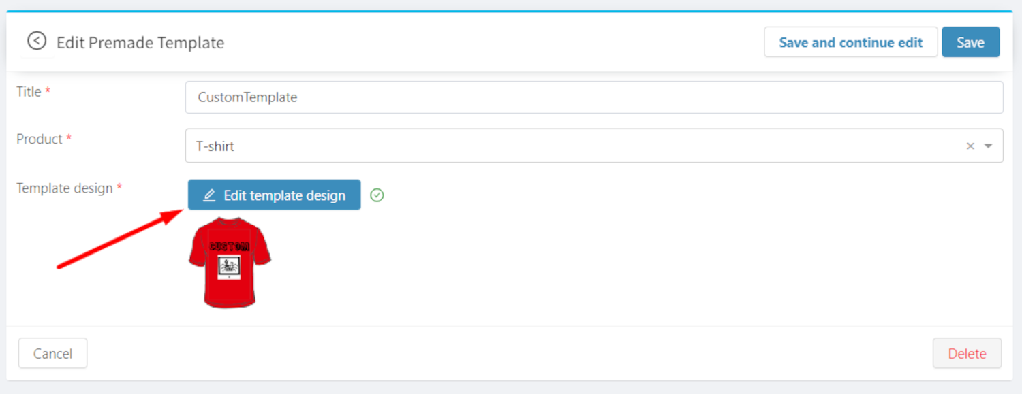Click the CUSTOM text on the shirt
This screenshot has height=394, width=1022.
click(x=230, y=246)
